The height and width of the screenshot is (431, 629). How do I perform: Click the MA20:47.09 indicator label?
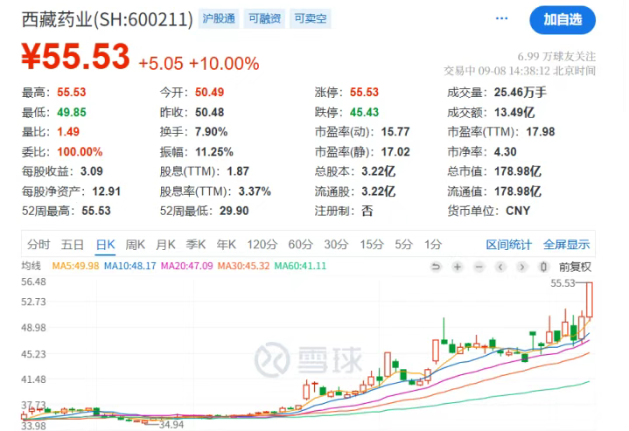coord(187,267)
